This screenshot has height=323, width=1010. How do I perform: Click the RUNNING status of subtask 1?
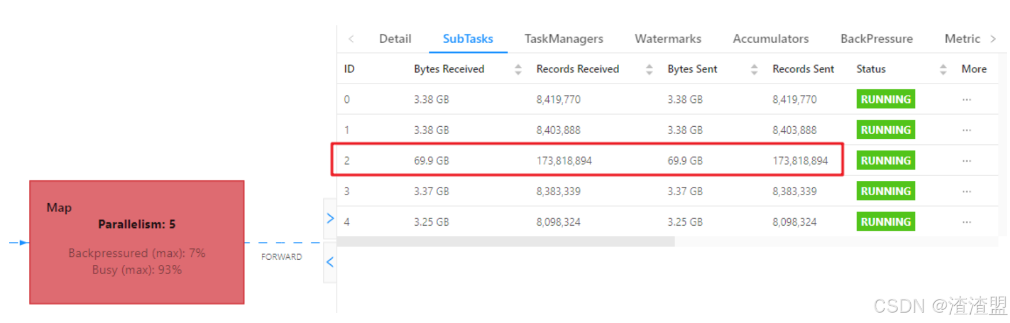[x=885, y=130]
